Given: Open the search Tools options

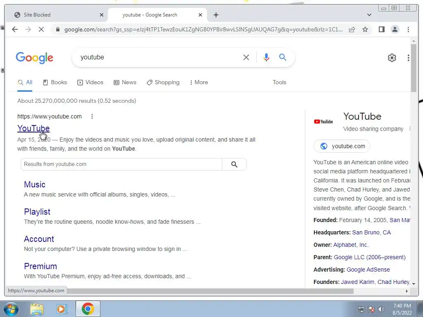Looking at the screenshot, I should (x=279, y=83).
